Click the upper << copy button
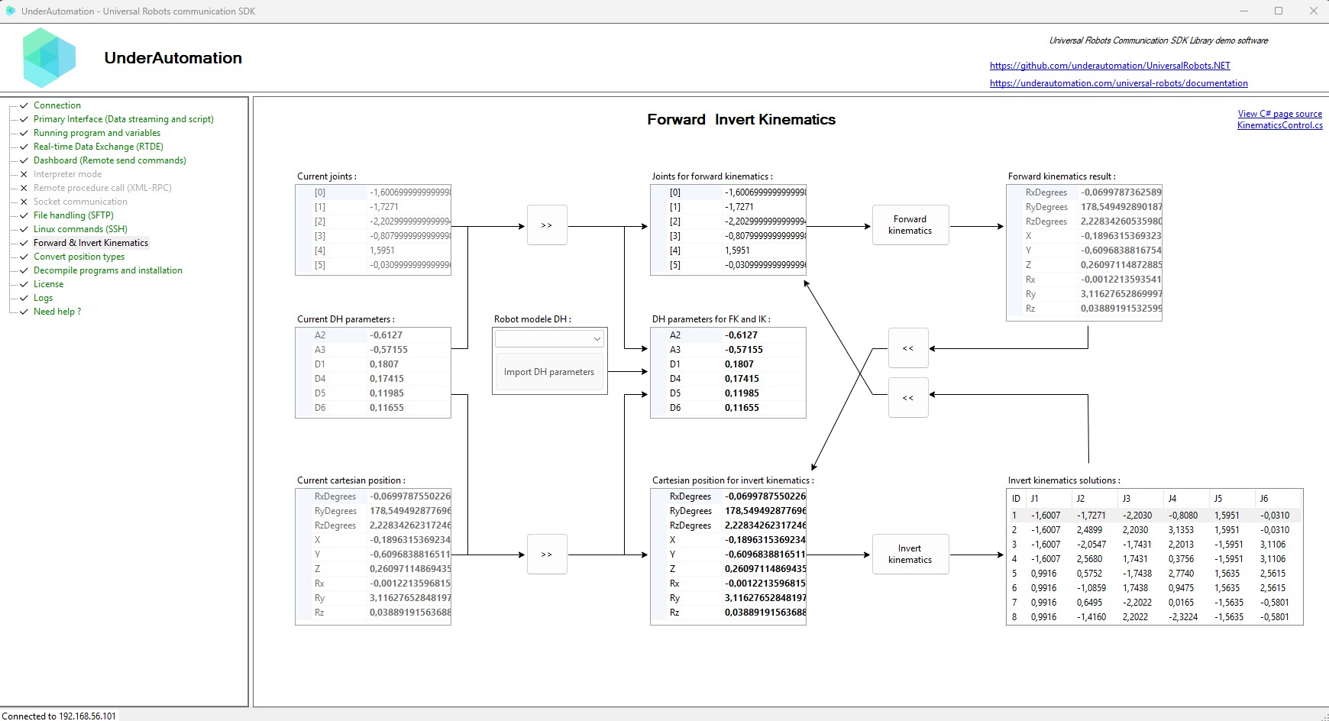 (908, 348)
